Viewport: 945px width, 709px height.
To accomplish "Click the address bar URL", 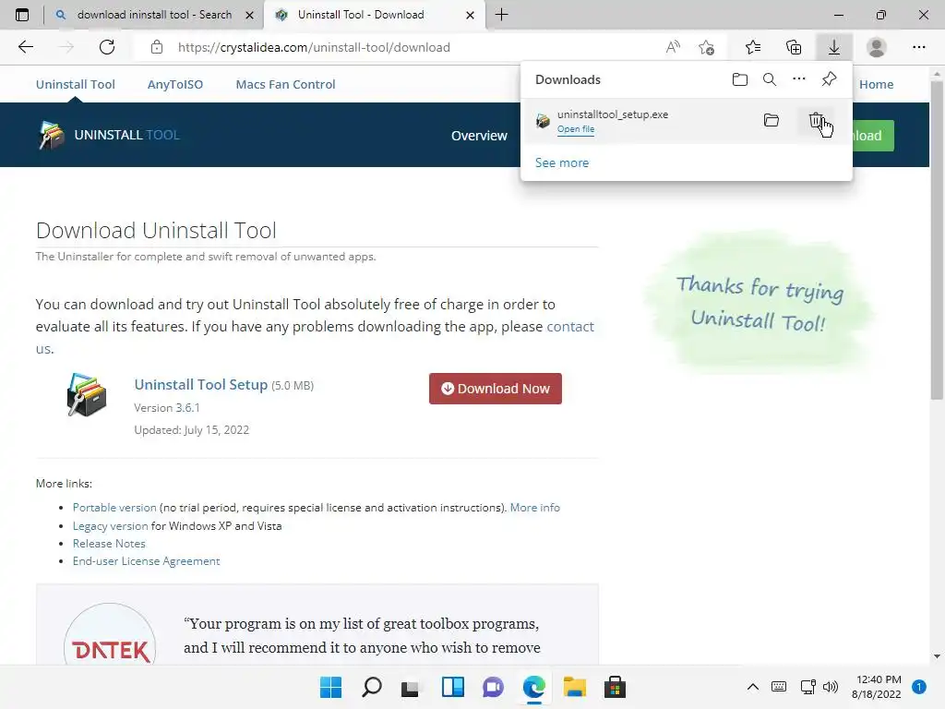I will 314,47.
